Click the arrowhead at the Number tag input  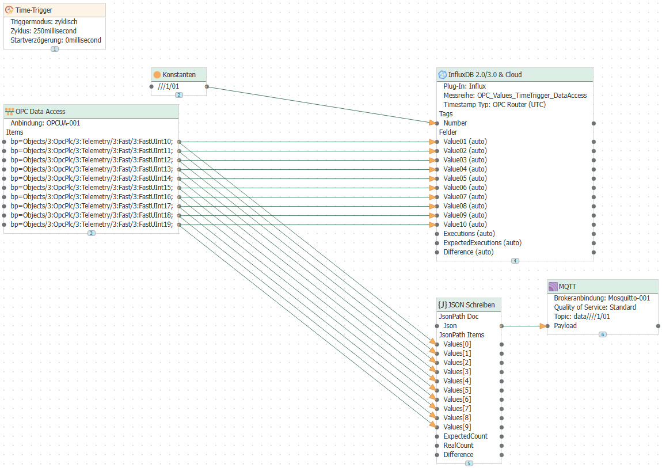(x=432, y=123)
